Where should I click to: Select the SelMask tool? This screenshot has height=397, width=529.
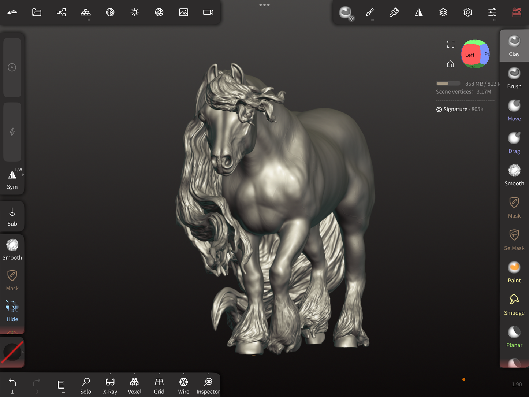point(514,240)
